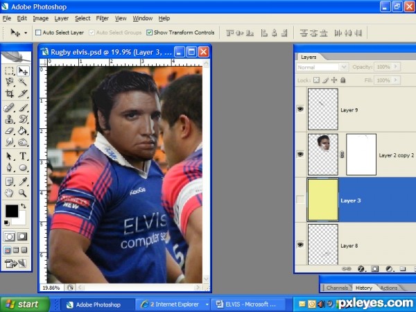The height and width of the screenshot is (312, 416).
Task: Select the Paint Bucket tool
Action: pyautogui.click(x=23, y=131)
